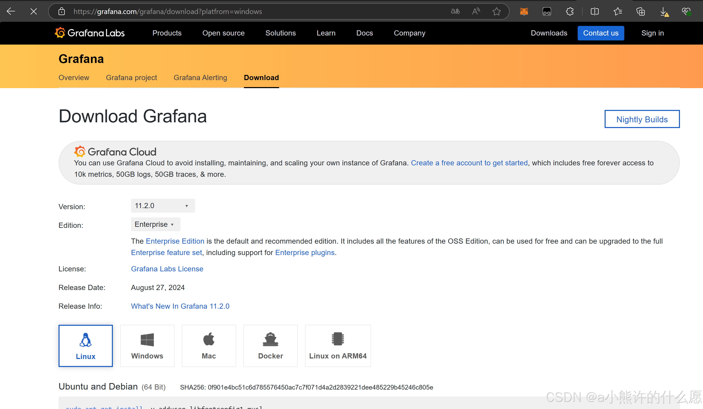Click the Contact us button

pyautogui.click(x=601, y=33)
